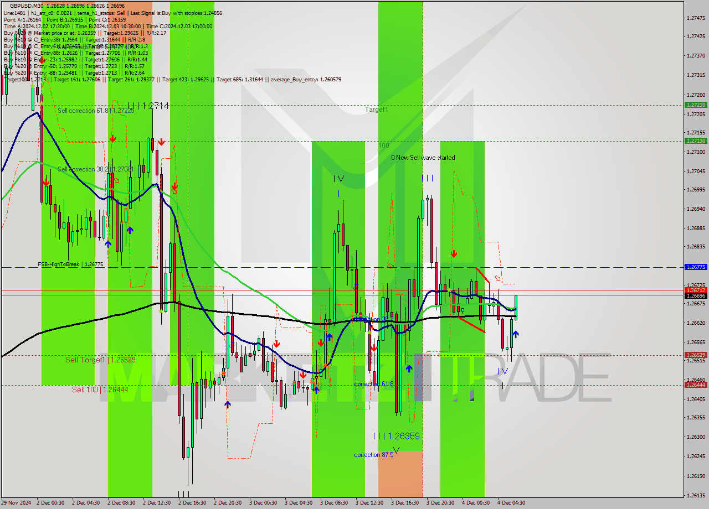The image size is (709, 509).
Task: Click the 1.27475 price scale value
Action: [x=695, y=18]
